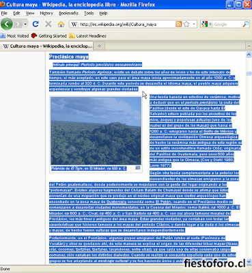
Task: Expand the address bar URL dropdown
Action: coord(194,24)
